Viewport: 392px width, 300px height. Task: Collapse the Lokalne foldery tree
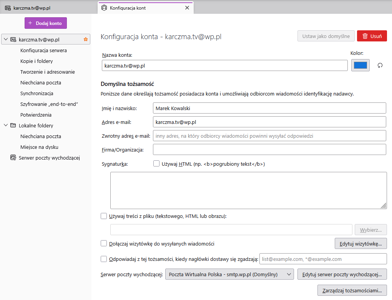(x=6, y=125)
